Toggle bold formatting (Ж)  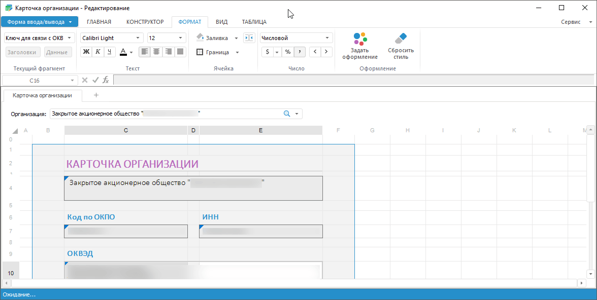pos(86,52)
